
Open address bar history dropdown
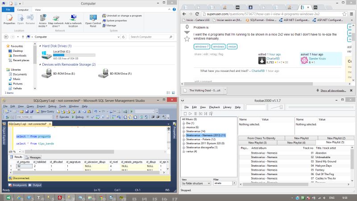(x=118, y=37)
